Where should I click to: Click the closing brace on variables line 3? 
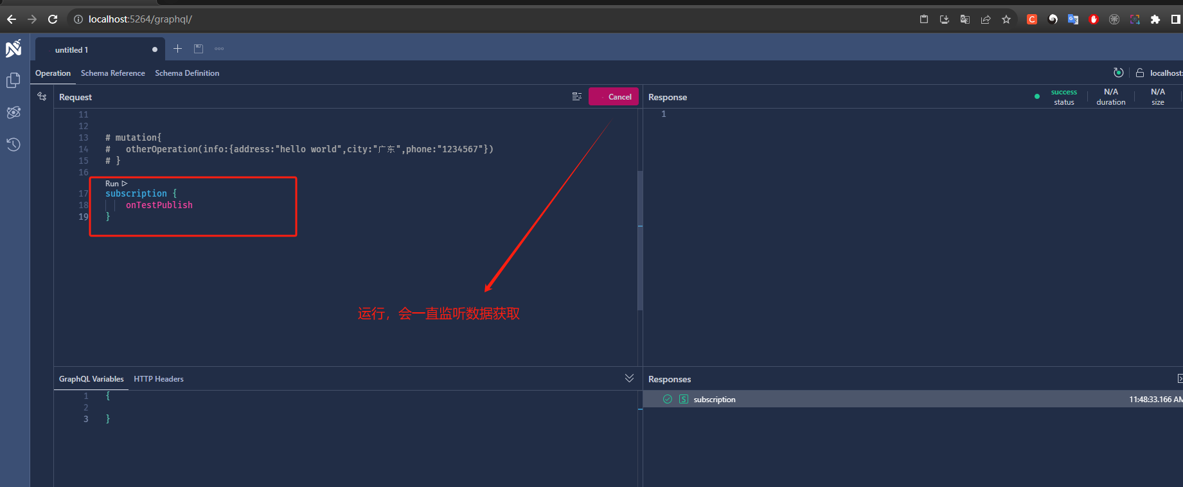pyautogui.click(x=108, y=419)
